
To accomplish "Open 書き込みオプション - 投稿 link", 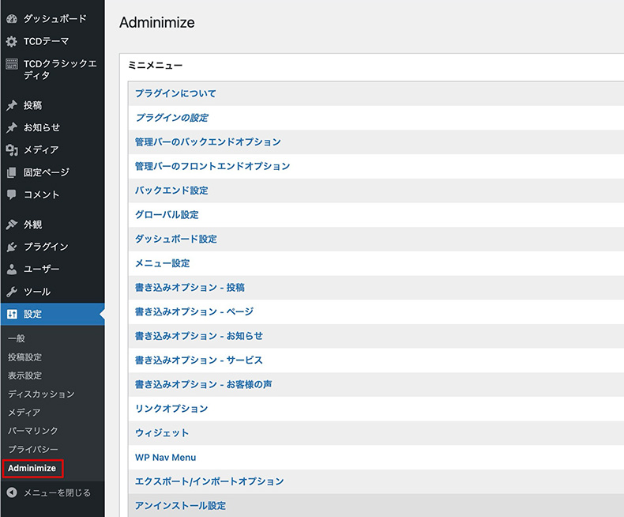I will point(195,287).
